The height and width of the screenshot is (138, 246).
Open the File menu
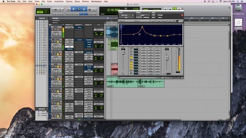pyautogui.click(x=19, y=2)
